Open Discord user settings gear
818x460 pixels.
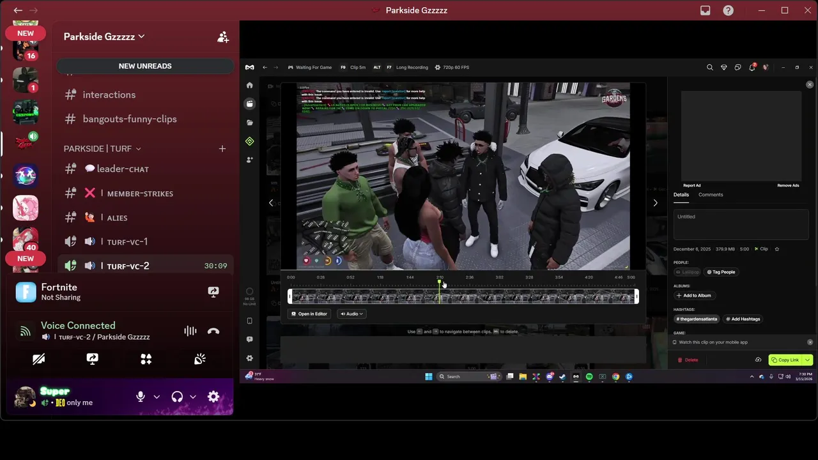point(213,397)
